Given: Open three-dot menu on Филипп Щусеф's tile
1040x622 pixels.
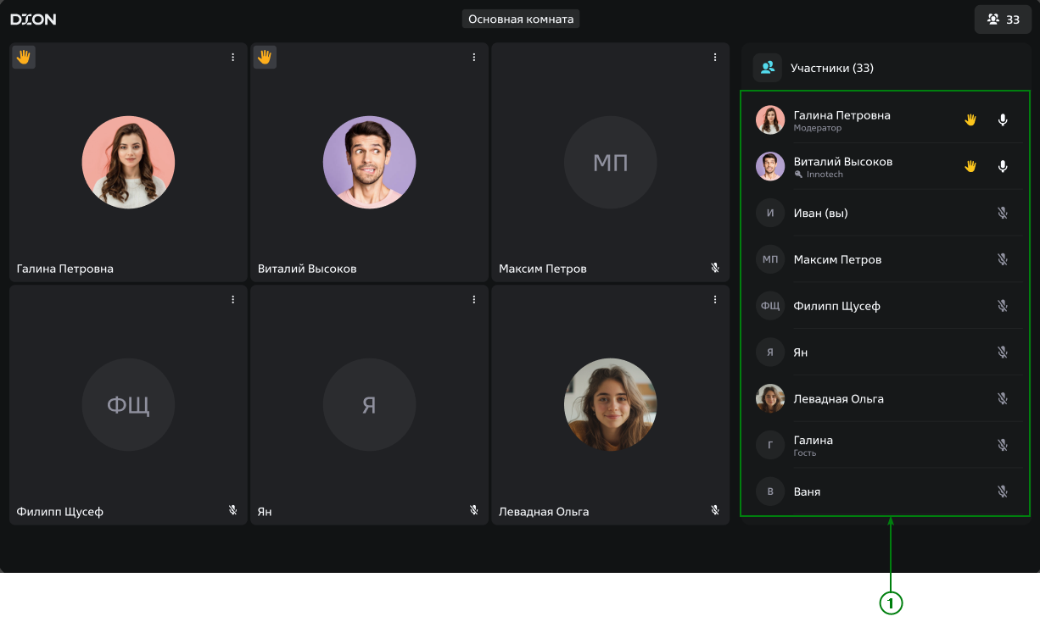Looking at the screenshot, I should (x=233, y=299).
